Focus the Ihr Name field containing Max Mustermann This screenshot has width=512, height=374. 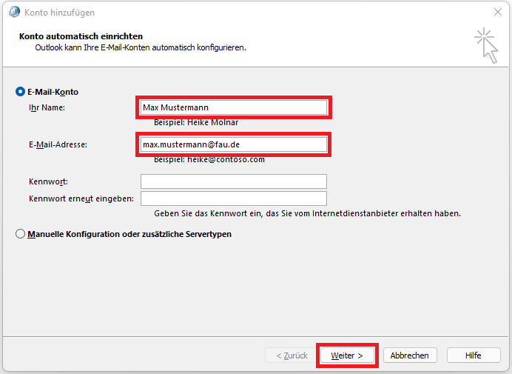(x=233, y=107)
